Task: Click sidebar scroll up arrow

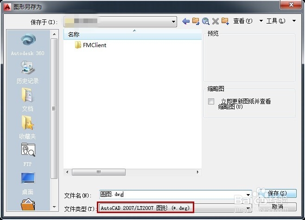Action: point(55,34)
